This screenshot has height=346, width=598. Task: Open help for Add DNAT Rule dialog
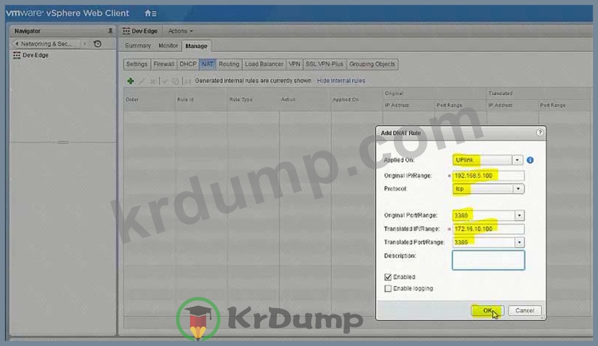539,133
